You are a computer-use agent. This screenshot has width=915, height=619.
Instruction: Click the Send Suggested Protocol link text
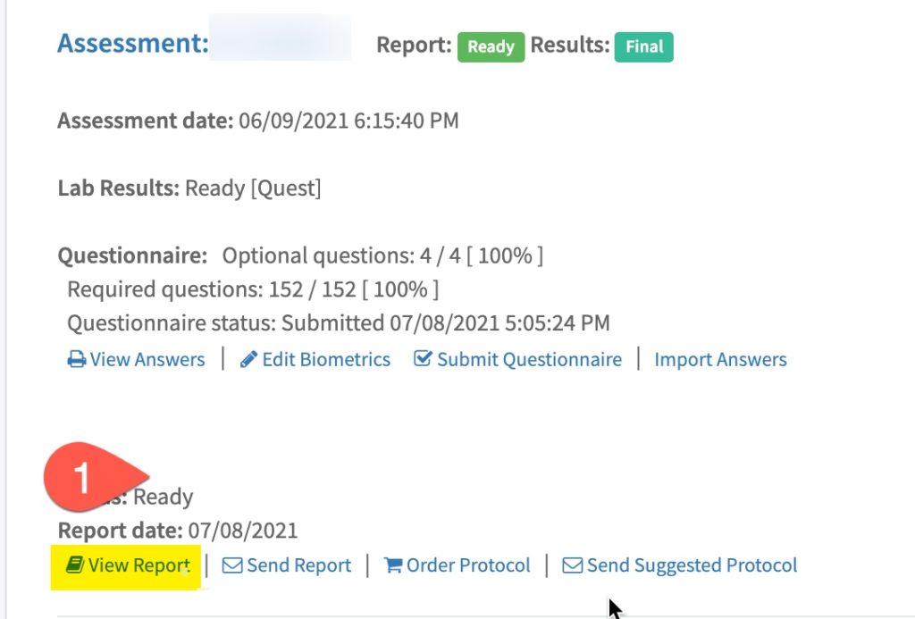692,565
